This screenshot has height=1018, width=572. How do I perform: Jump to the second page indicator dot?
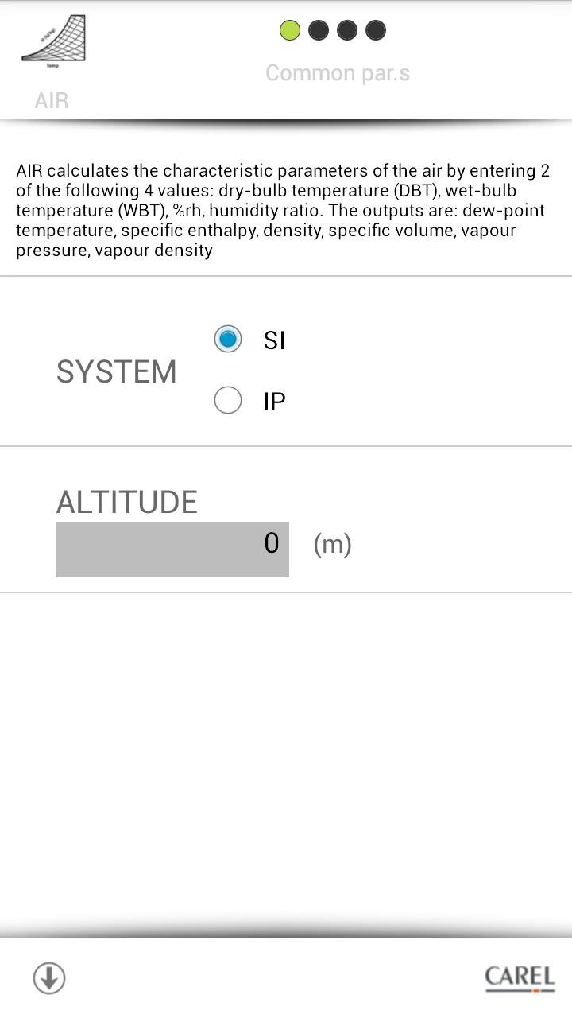(x=319, y=30)
